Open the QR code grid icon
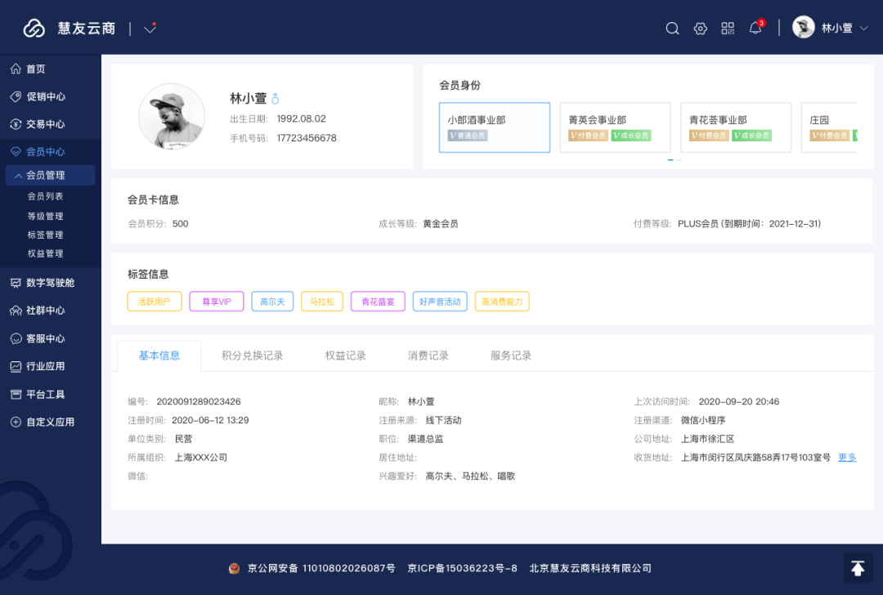 (x=728, y=28)
